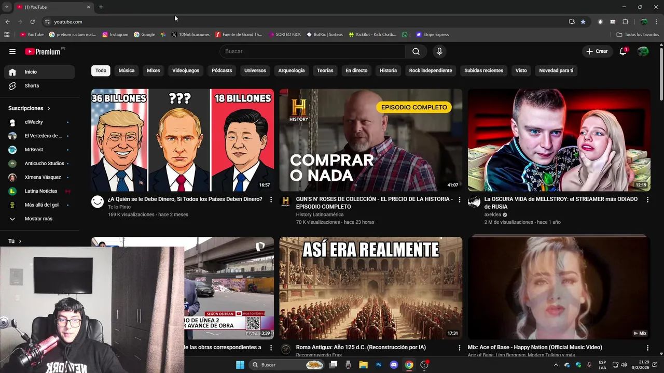Click axeldea channel name
This screenshot has height=373, width=664.
pos(493,214)
